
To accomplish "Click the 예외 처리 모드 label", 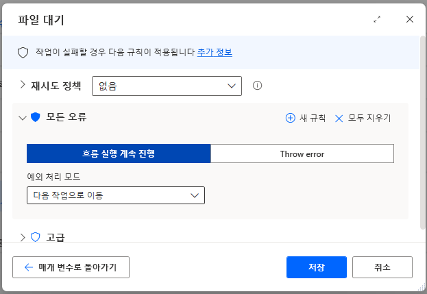I will coord(53,177).
